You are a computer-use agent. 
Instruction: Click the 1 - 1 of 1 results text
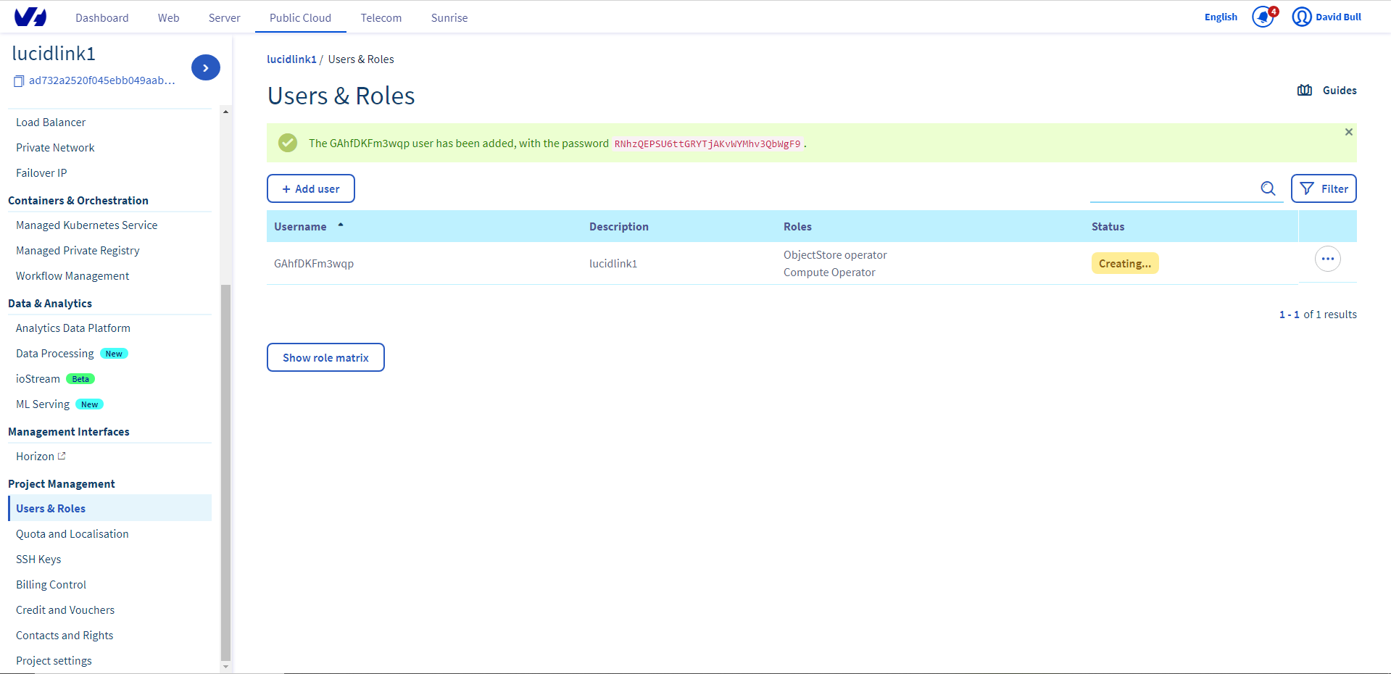1318,315
